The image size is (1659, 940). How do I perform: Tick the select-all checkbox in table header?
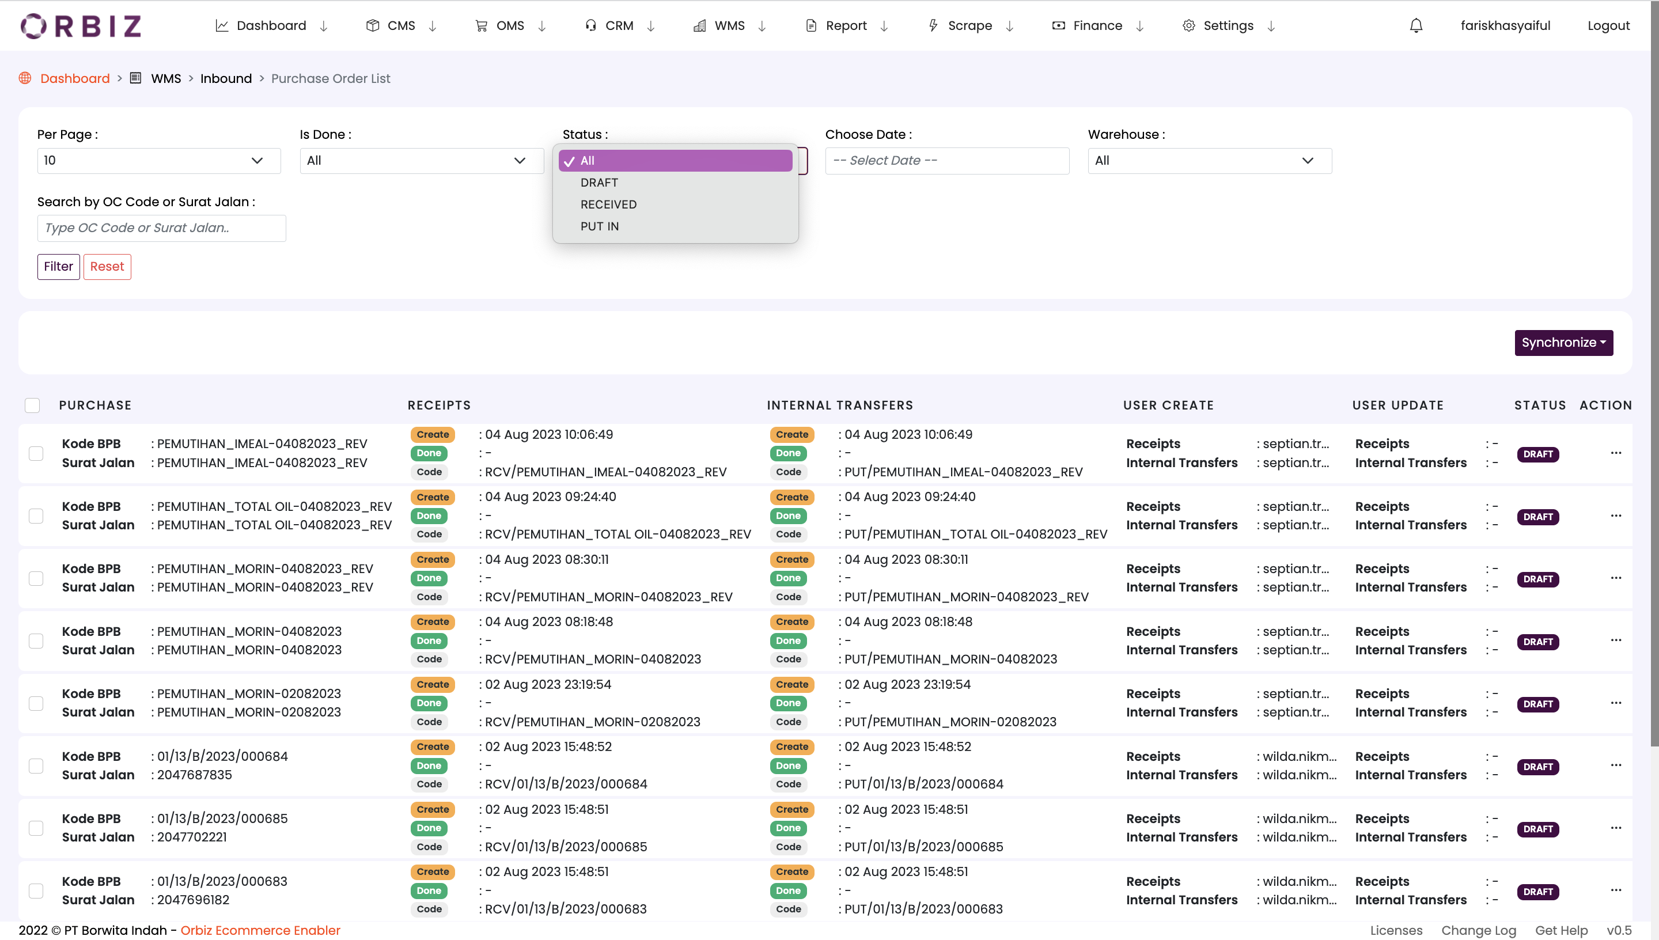(32, 405)
